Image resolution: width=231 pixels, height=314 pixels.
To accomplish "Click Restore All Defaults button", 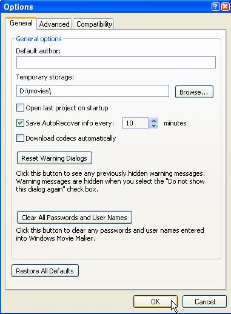I will [45, 271].
